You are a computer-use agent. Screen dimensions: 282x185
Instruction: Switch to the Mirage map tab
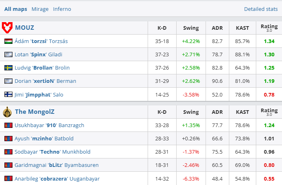(x=40, y=9)
